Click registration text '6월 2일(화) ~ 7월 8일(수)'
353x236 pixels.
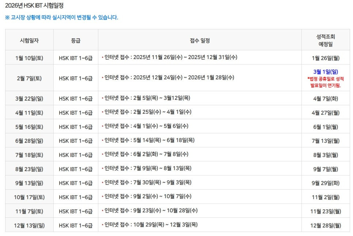(x=161, y=154)
